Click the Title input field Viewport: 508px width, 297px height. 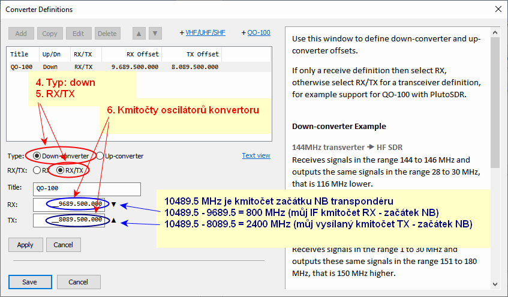[x=87, y=189]
